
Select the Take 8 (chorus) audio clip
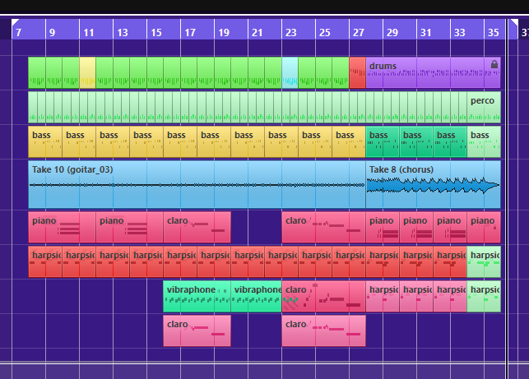432,185
